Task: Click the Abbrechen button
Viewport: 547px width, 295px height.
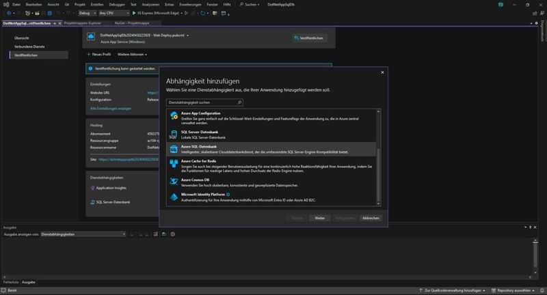Action: coord(371,218)
